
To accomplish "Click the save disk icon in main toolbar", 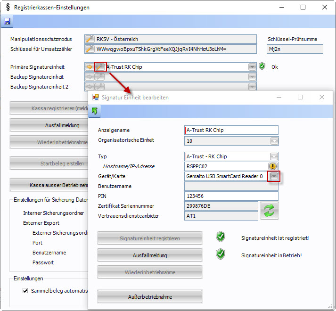I will (7, 21).
